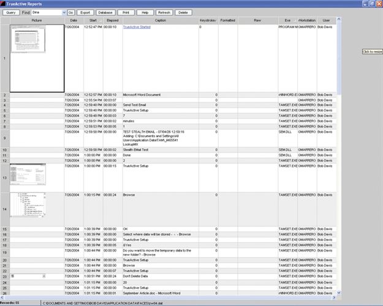The height and width of the screenshot is (306, 383).
Task: Refresh the report list
Action: coord(164,12)
